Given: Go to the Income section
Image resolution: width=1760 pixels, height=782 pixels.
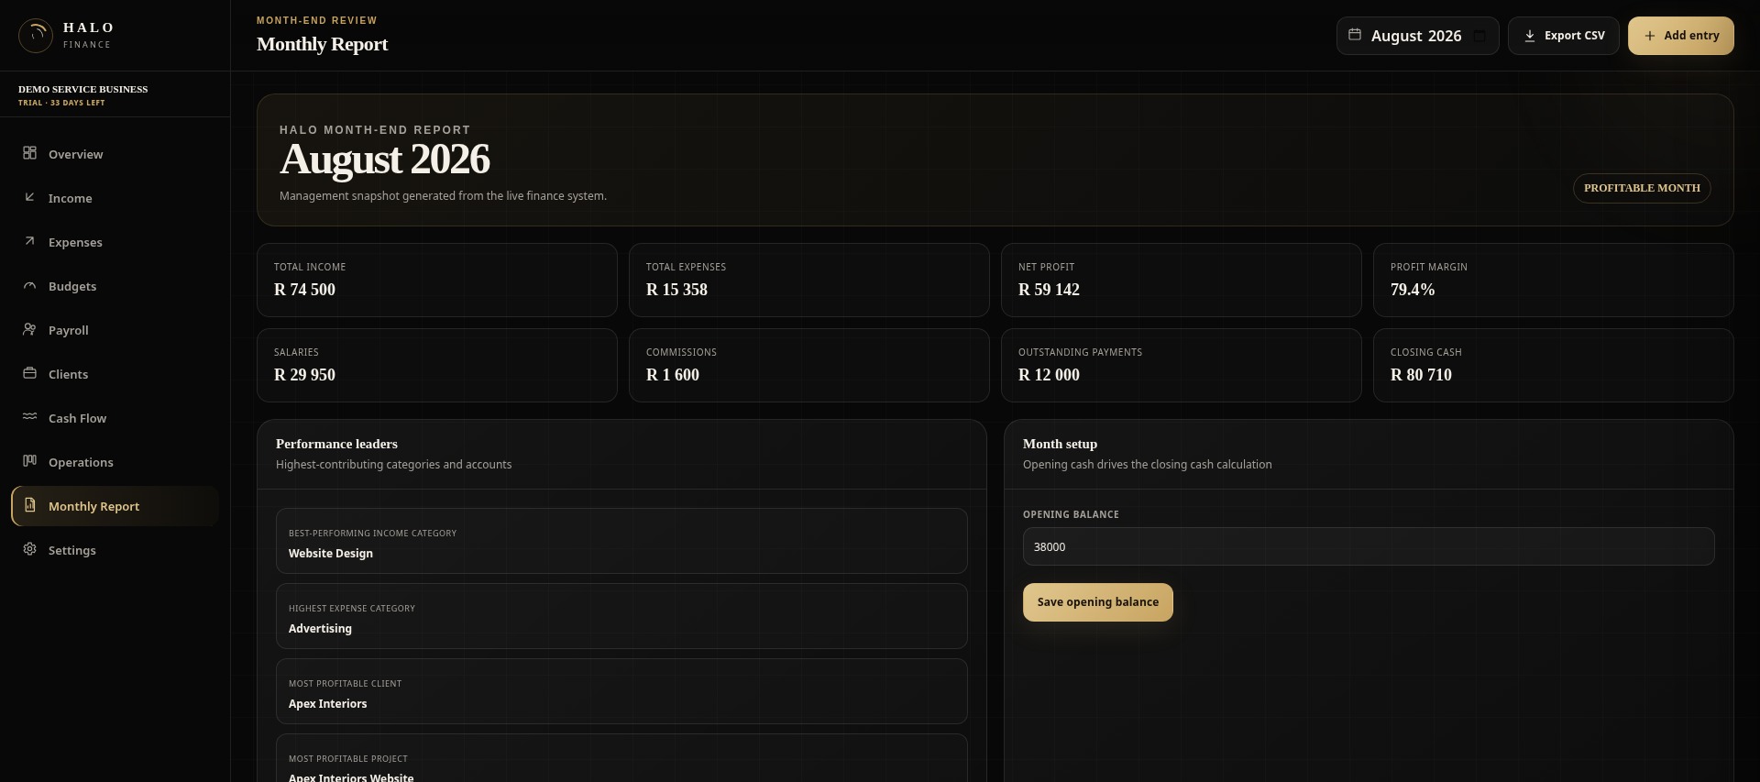Looking at the screenshot, I should (115, 198).
